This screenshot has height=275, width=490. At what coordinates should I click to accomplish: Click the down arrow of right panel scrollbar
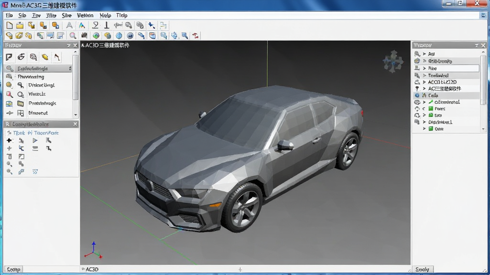(x=483, y=129)
